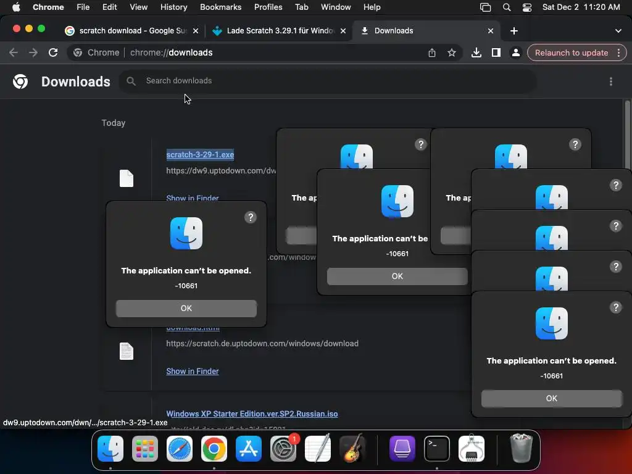Click help icon on the leftmost error dialog
The height and width of the screenshot is (474, 632).
[251, 217]
